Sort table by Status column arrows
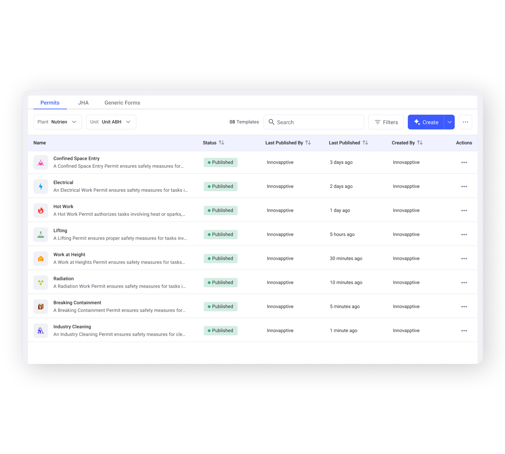The height and width of the screenshot is (454, 505). [221, 143]
